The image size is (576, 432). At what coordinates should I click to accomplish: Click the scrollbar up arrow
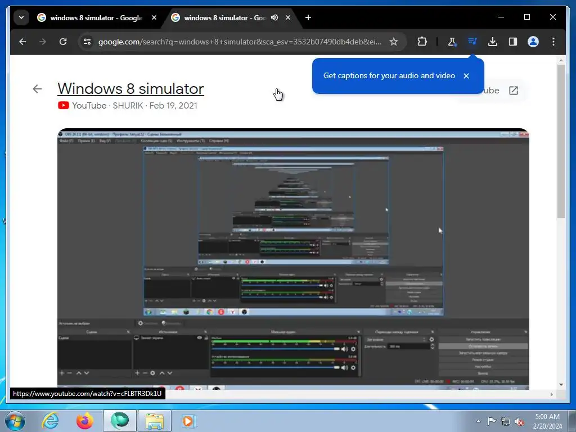(x=561, y=60)
